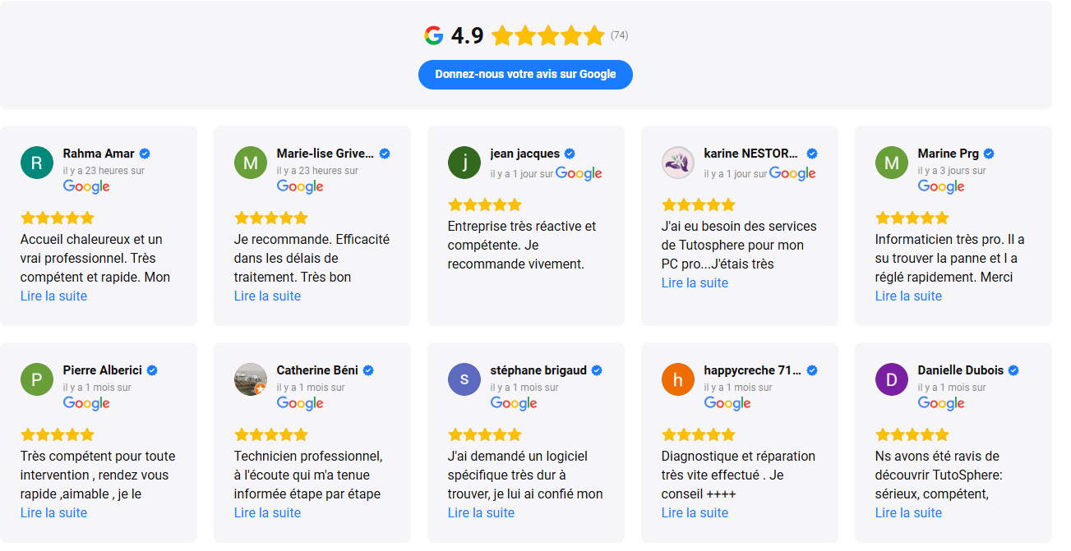Click the Google logo in Marie-lise's review
Viewport: 1071px width, 551px height.
click(300, 186)
